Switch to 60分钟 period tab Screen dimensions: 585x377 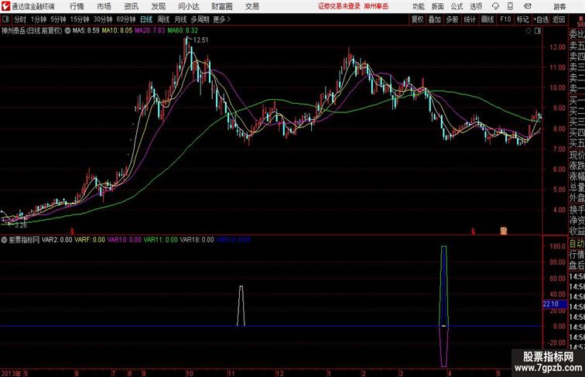coord(126,19)
